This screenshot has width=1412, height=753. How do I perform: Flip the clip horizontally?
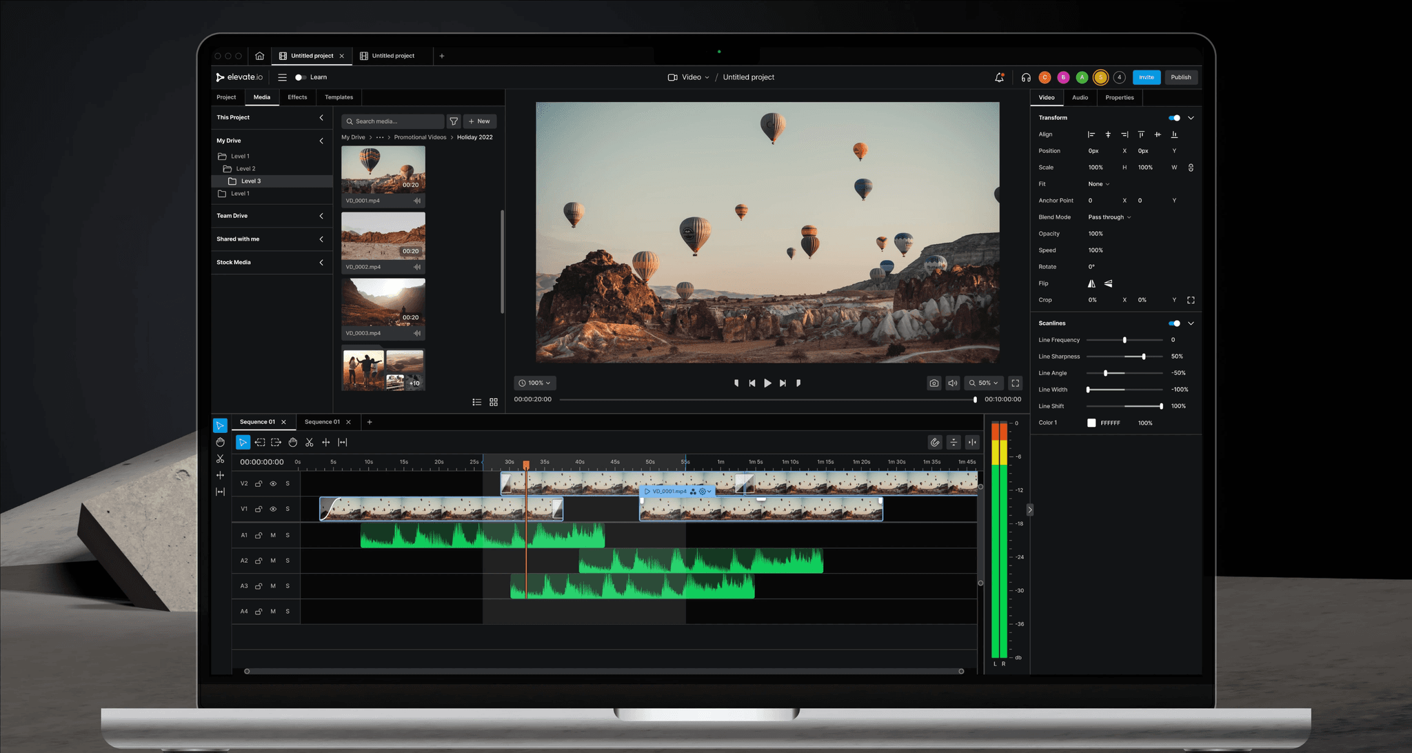(1091, 283)
